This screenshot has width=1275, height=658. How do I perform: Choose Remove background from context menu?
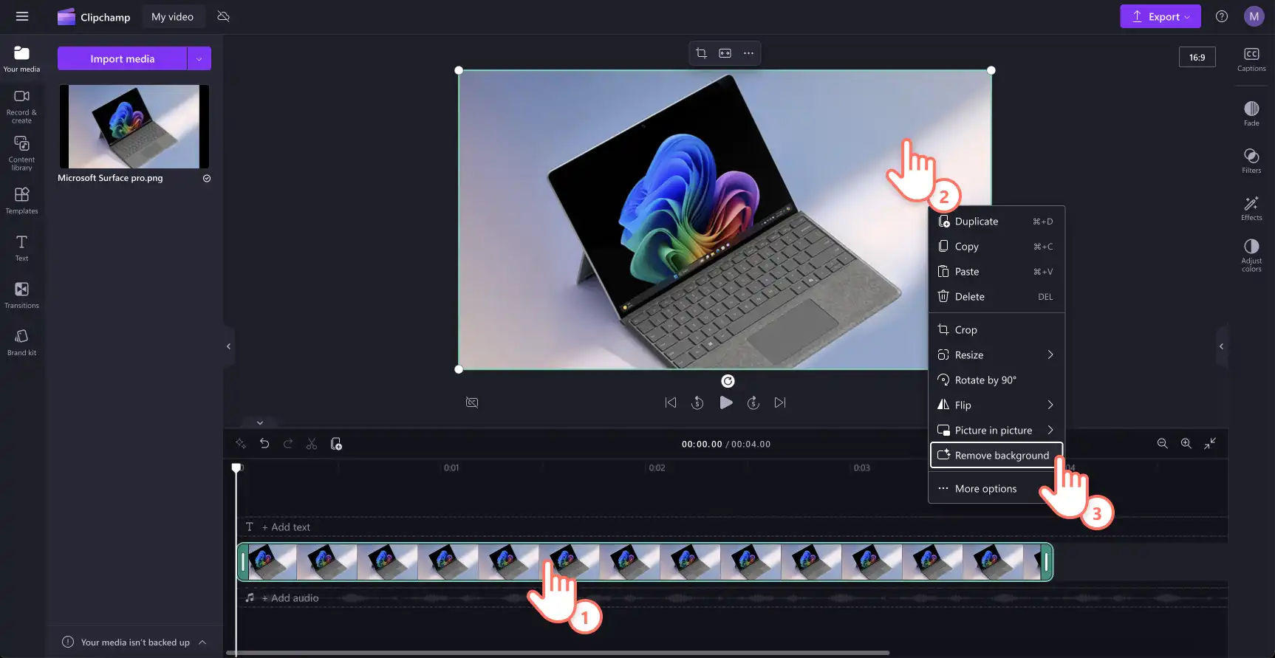point(996,455)
